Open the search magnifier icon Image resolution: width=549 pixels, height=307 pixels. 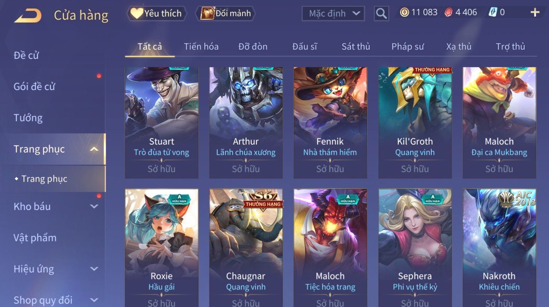[x=381, y=14]
